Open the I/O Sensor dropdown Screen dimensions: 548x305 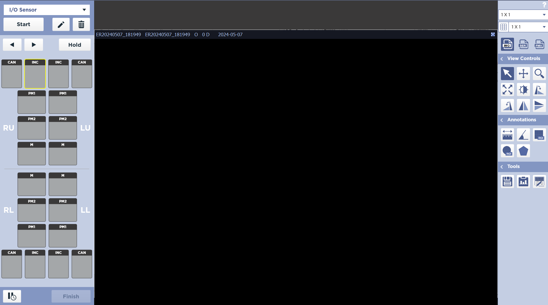point(47,10)
